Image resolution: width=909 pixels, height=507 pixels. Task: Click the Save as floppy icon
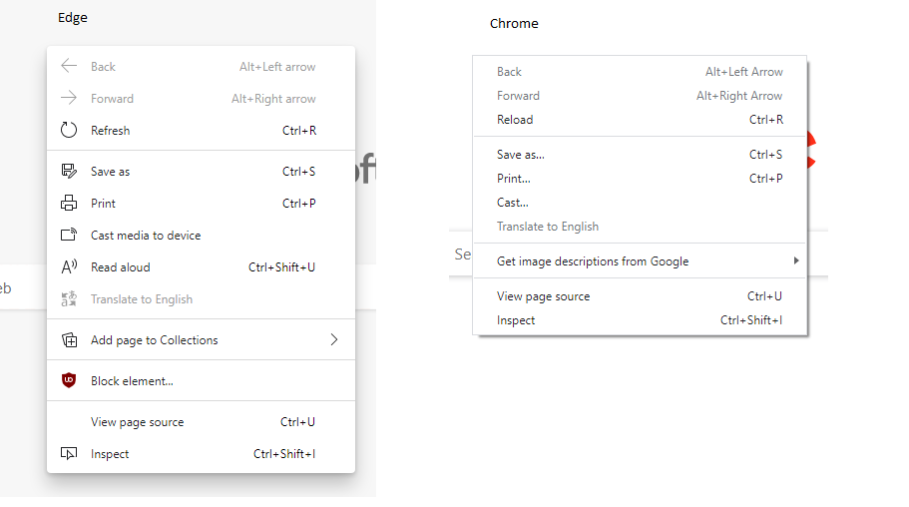click(x=69, y=172)
